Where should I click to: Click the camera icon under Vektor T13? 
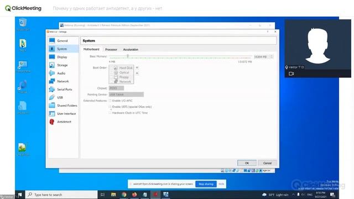pos(291,74)
